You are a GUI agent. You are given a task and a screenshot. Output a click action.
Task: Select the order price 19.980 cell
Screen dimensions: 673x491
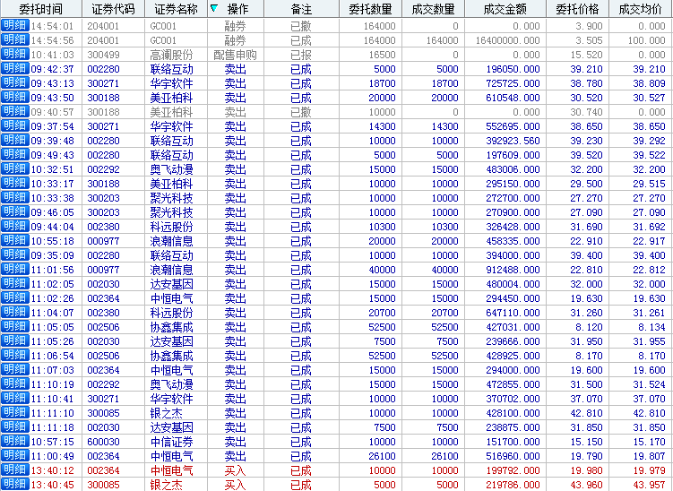coord(586,470)
